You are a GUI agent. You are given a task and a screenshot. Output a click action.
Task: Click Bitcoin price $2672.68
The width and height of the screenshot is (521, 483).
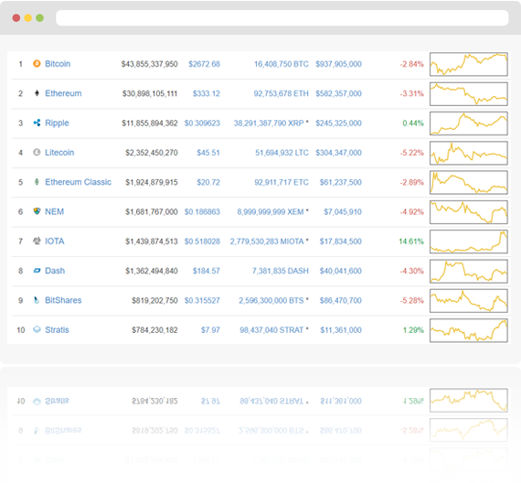pos(205,64)
